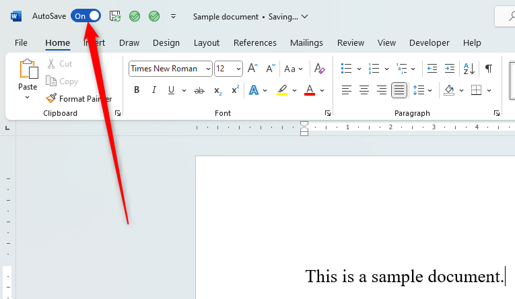The width and height of the screenshot is (515, 299).
Task: Turn off the AutoSave switch
Action: (85, 15)
